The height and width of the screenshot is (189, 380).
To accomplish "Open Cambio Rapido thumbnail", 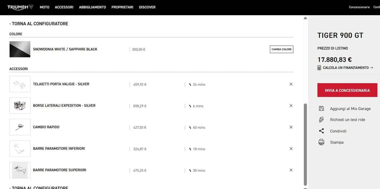I will click(20, 127).
